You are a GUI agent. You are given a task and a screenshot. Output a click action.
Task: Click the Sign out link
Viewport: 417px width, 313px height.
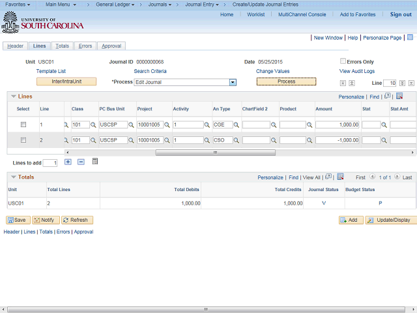coord(401,14)
